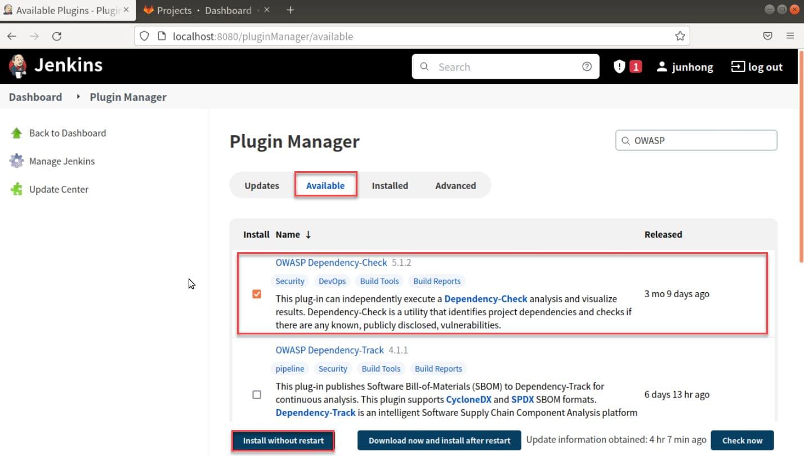Click the Update Center sidebar link
The width and height of the screenshot is (804, 456).
59,189
